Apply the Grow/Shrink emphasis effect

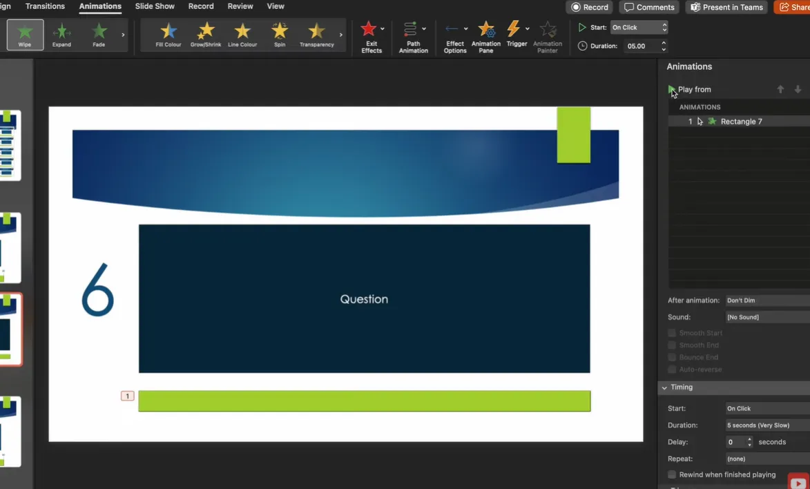pyautogui.click(x=206, y=35)
